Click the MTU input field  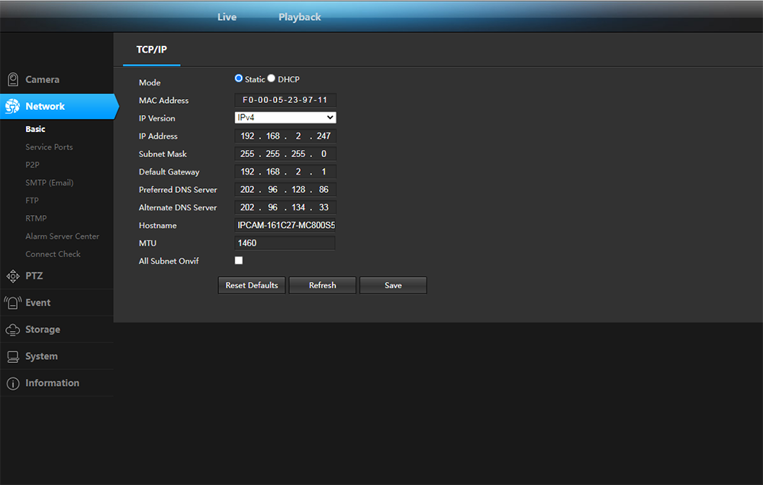[x=285, y=243]
